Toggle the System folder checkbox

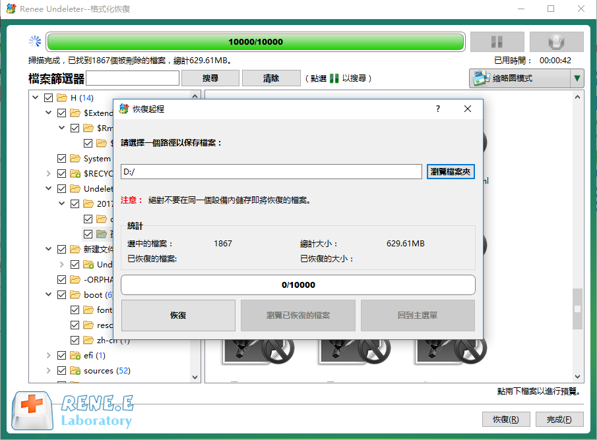(62, 158)
